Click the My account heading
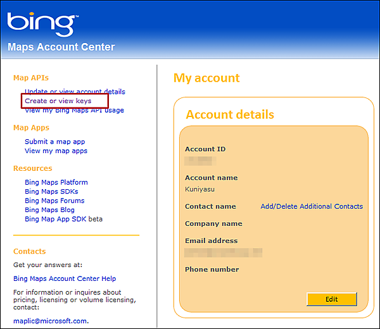This screenshot has height=329, width=380. [x=206, y=78]
